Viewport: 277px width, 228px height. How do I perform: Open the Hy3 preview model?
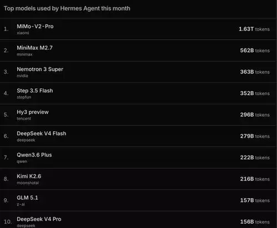[x=33, y=112]
